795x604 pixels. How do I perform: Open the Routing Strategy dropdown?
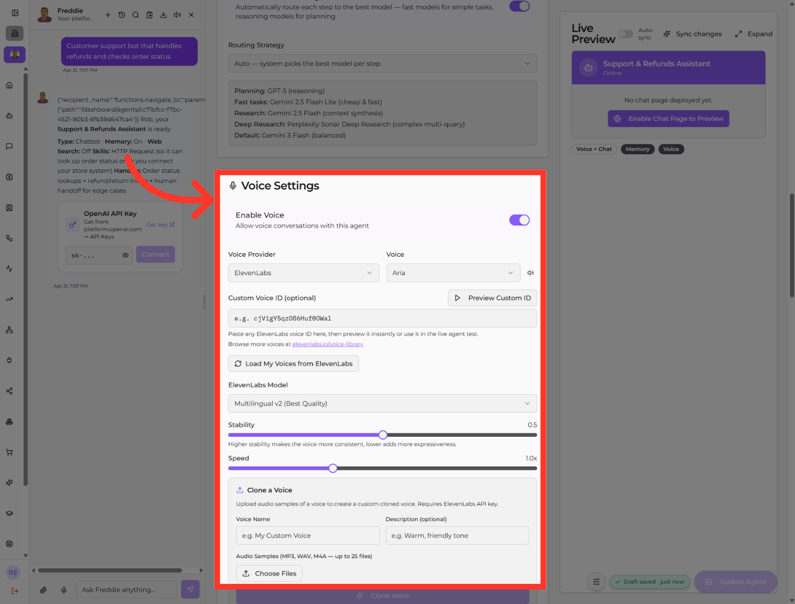pyautogui.click(x=382, y=64)
